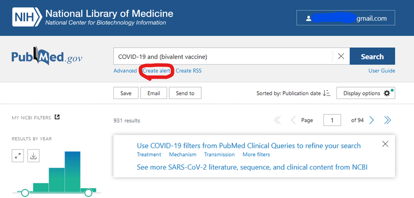
Task: Jump to the last results page
Action: pyautogui.click(x=387, y=120)
